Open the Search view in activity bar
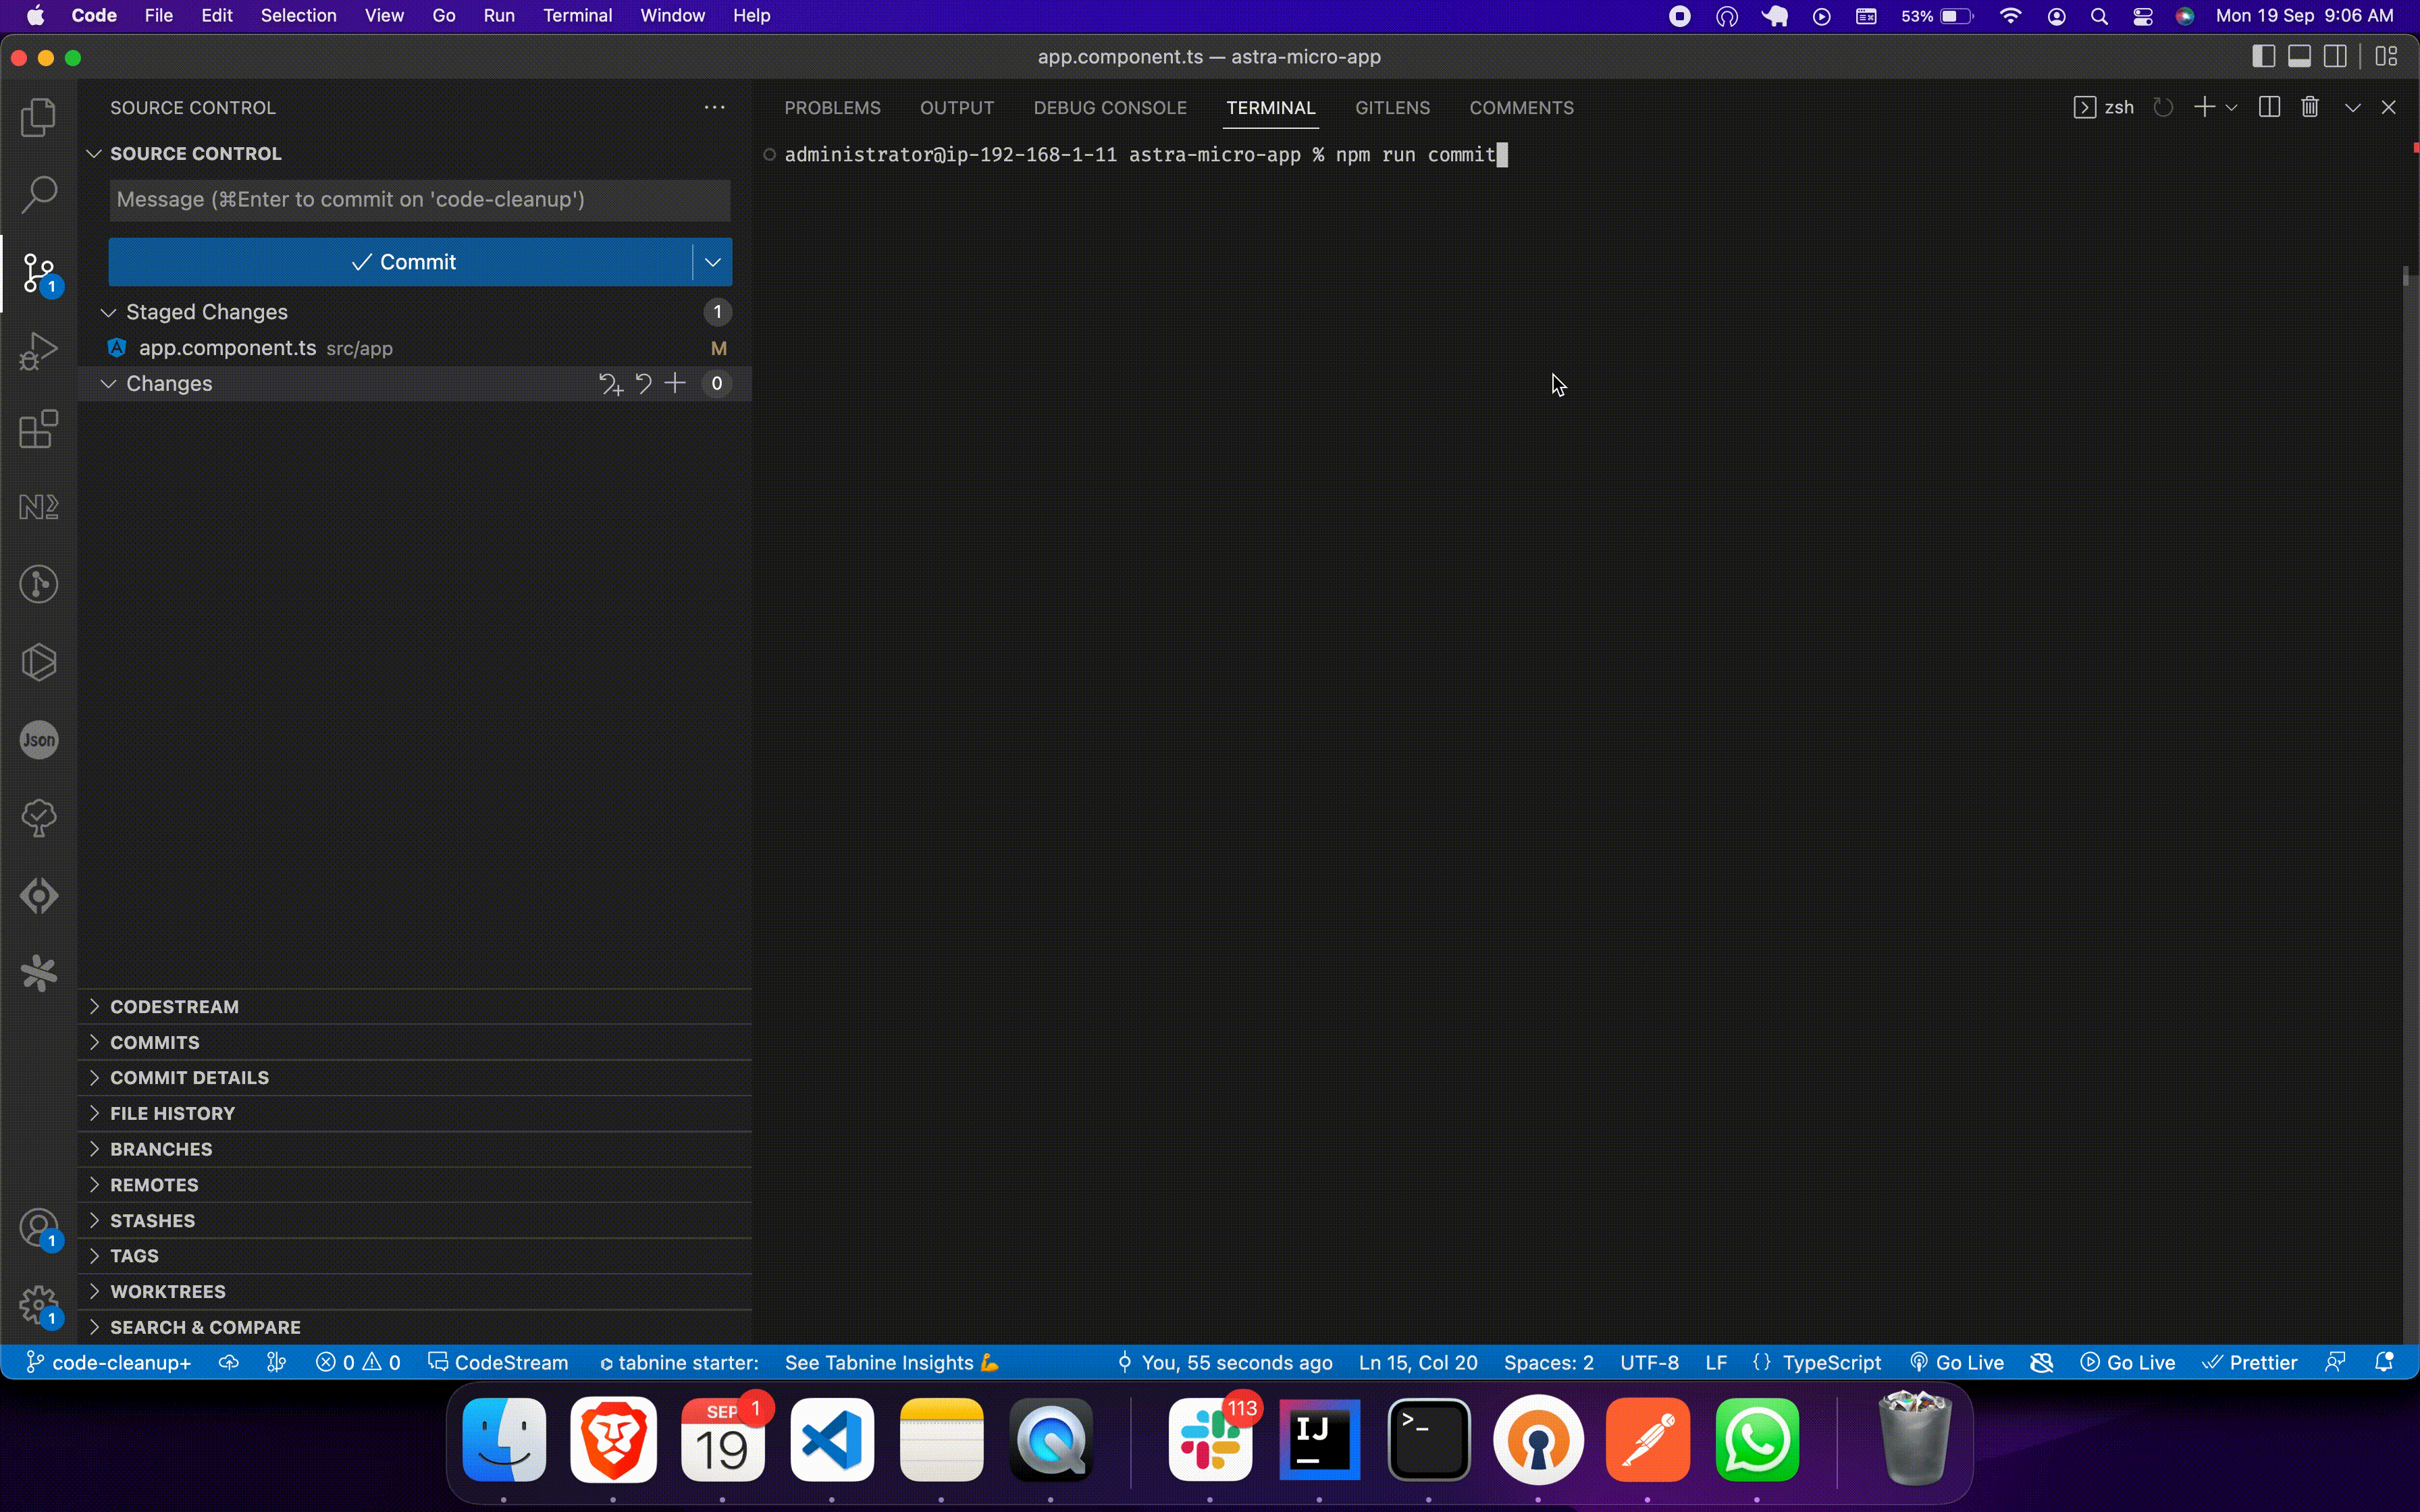Screen dimensions: 2420x1512 point(38,194)
